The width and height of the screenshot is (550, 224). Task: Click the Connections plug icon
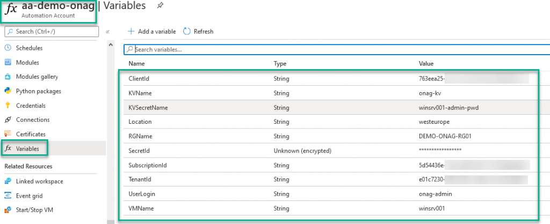[8, 120]
